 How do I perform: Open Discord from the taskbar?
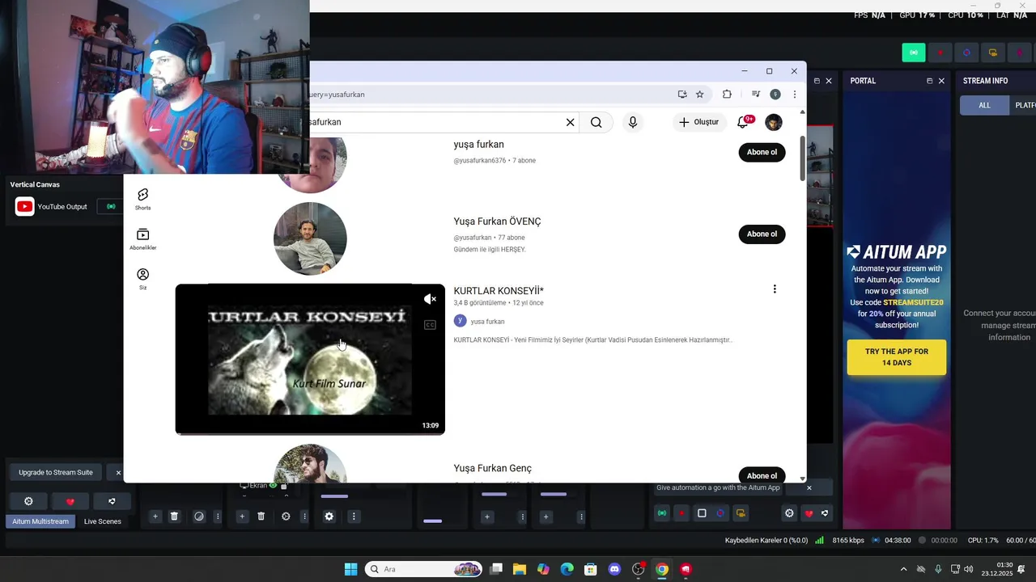coord(614,569)
